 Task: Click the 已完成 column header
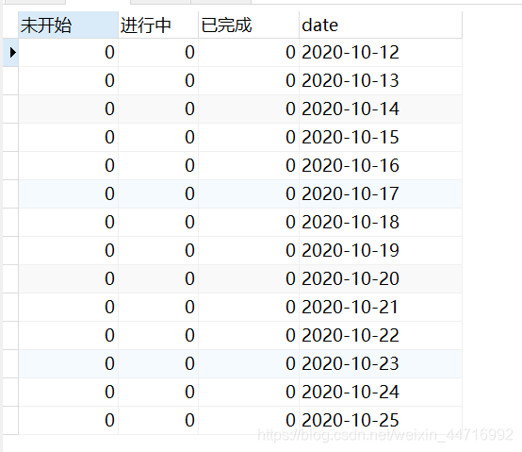249,25
